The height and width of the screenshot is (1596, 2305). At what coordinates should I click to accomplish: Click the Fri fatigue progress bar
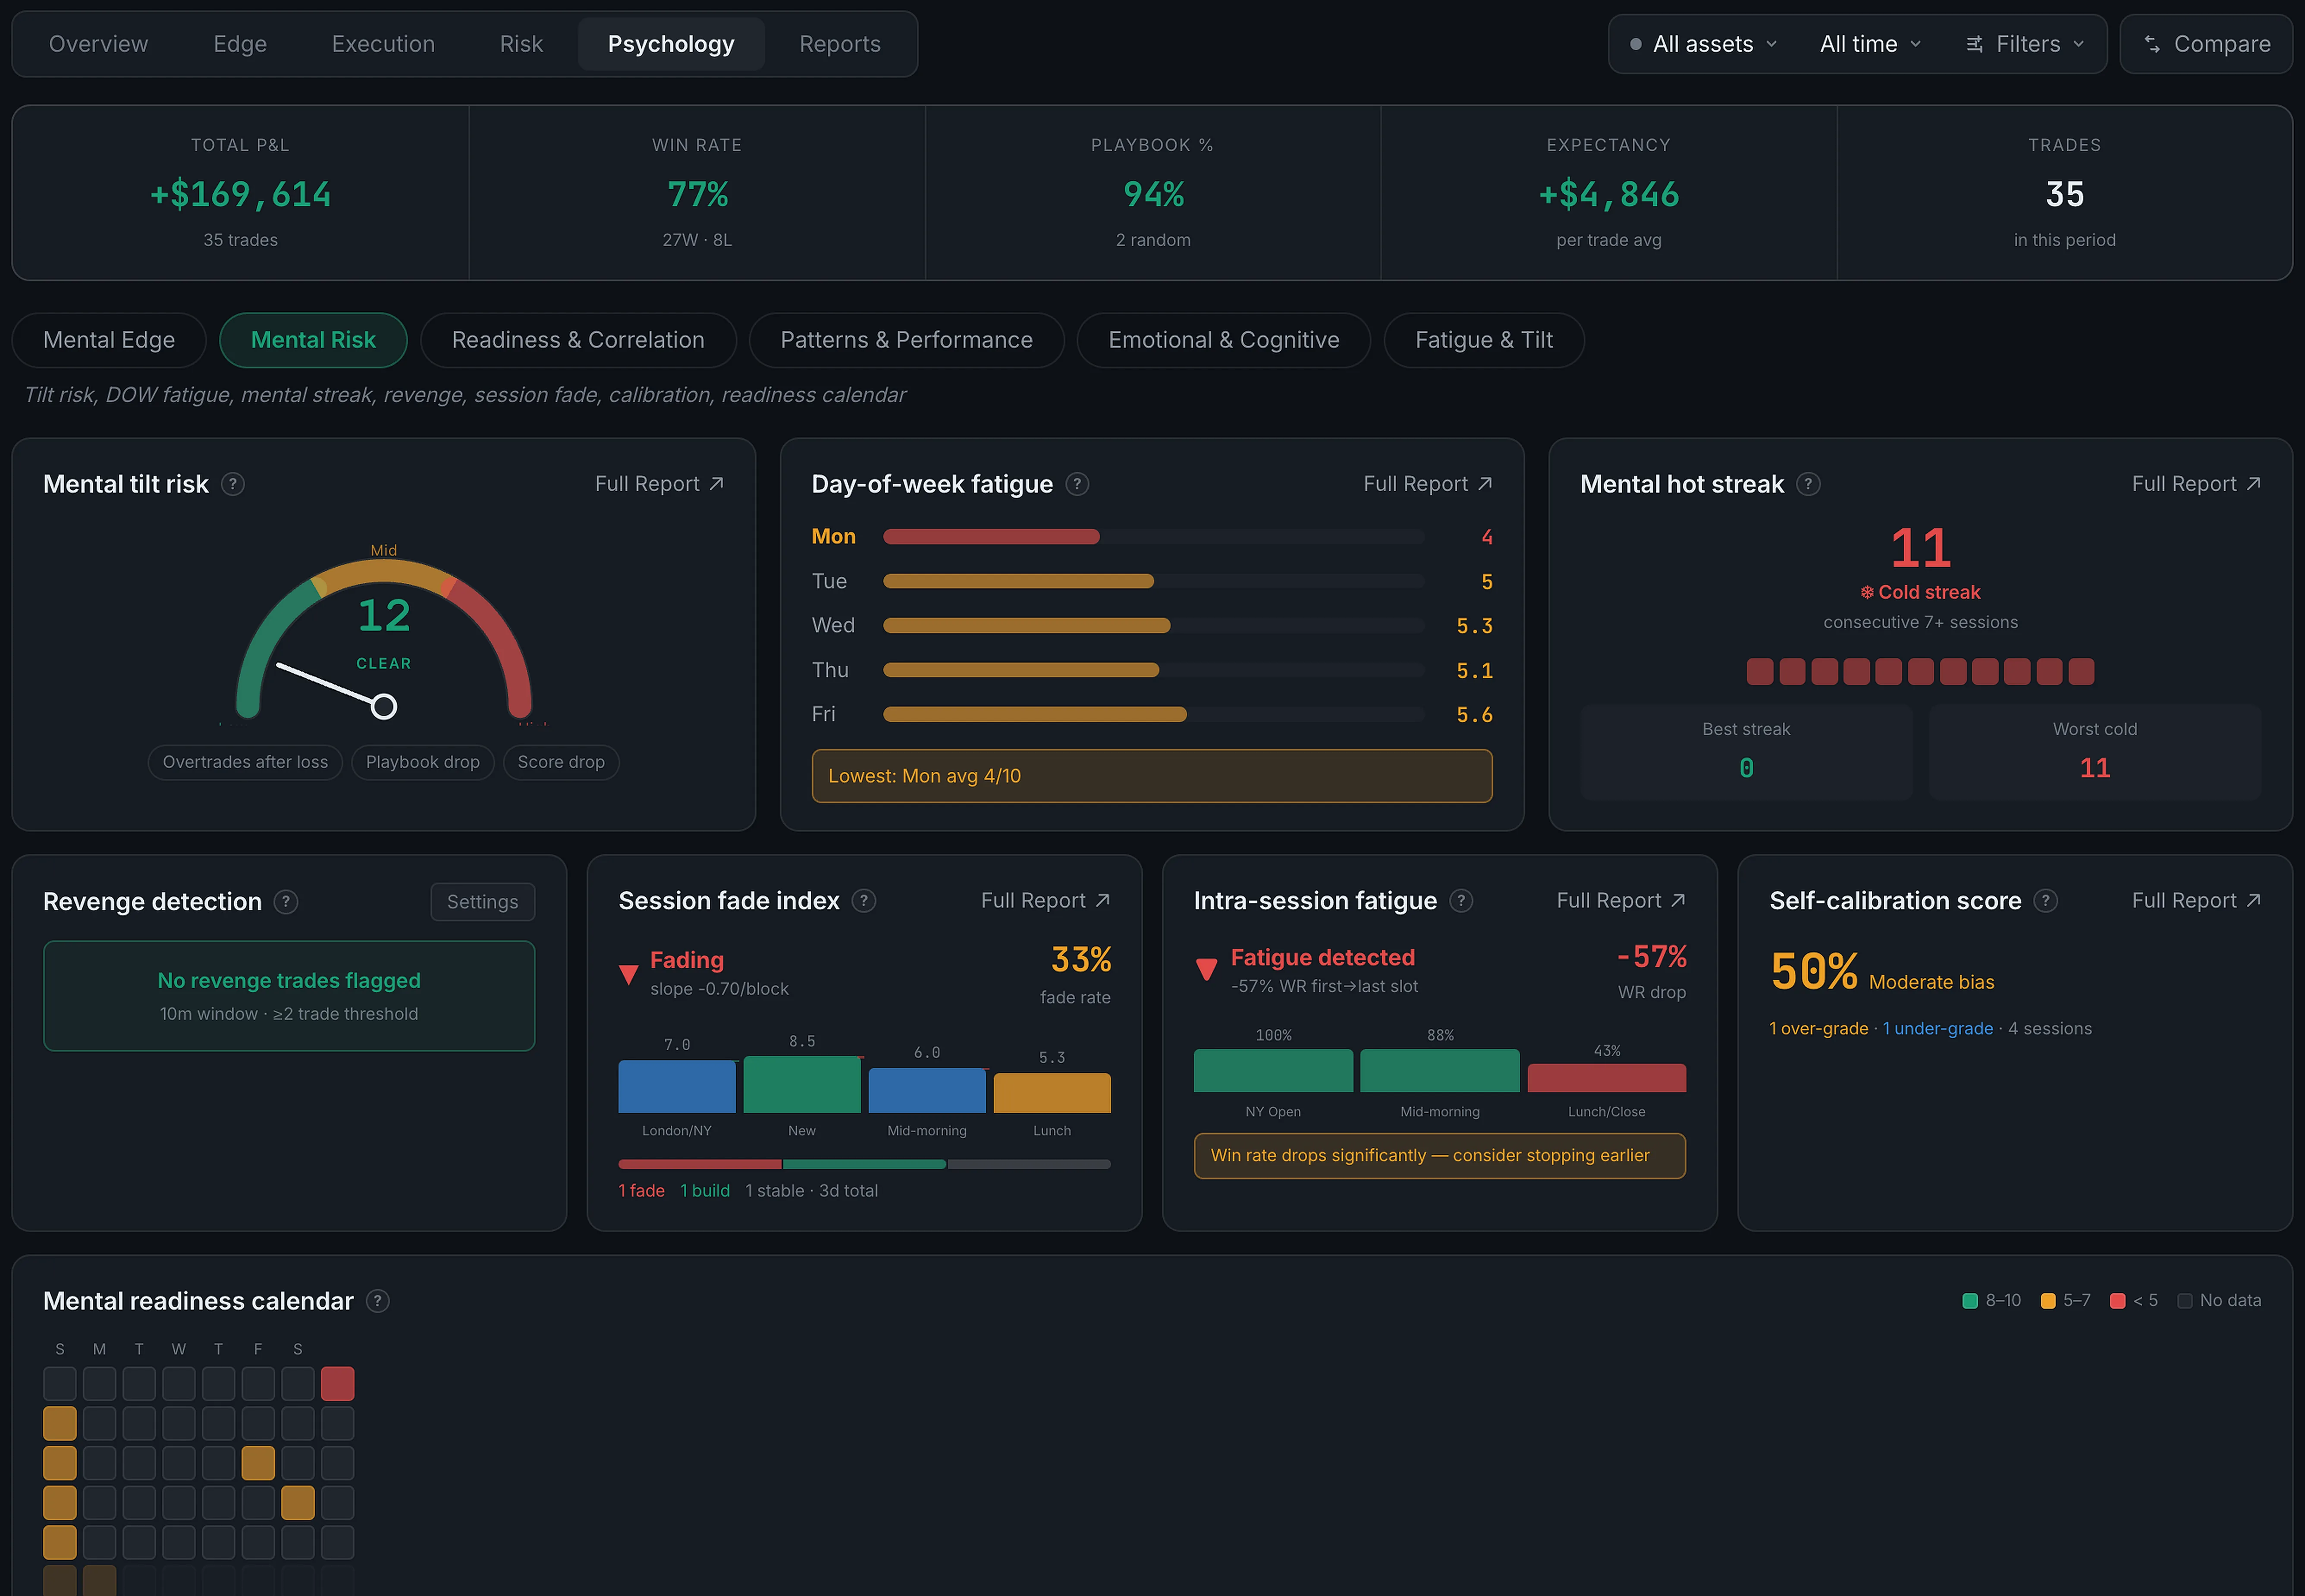point(1153,714)
